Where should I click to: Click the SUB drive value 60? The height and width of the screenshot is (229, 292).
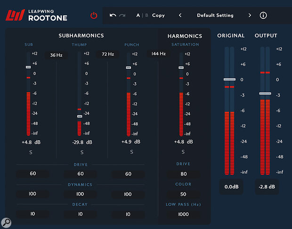point(33,174)
